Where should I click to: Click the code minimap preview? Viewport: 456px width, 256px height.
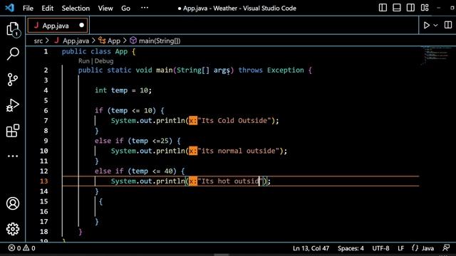pyautogui.click(x=435, y=55)
